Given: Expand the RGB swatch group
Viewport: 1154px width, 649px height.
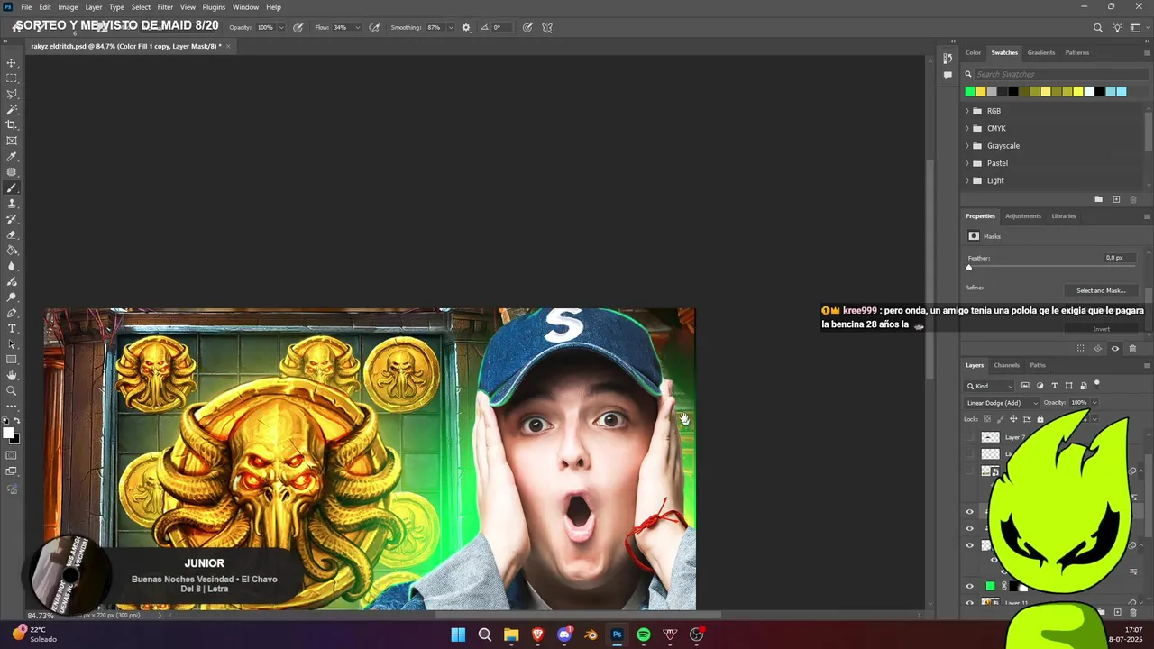Looking at the screenshot, I should (967, 111).
